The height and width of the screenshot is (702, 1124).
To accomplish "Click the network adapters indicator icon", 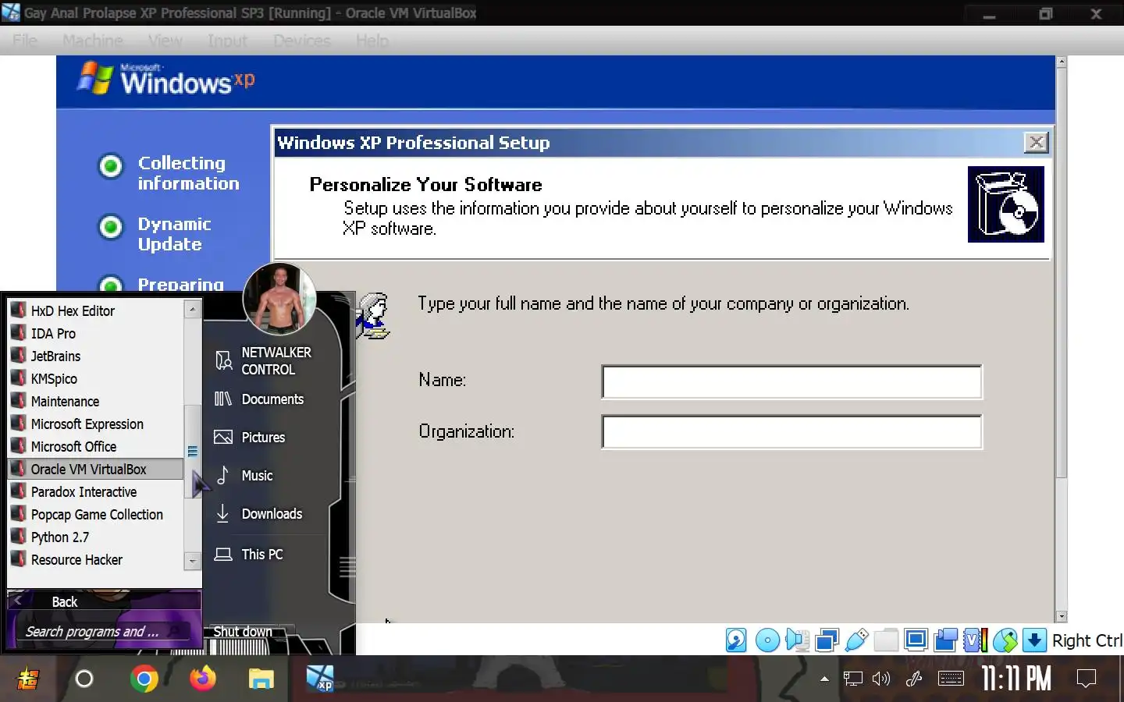I will [x=827, y=640].
